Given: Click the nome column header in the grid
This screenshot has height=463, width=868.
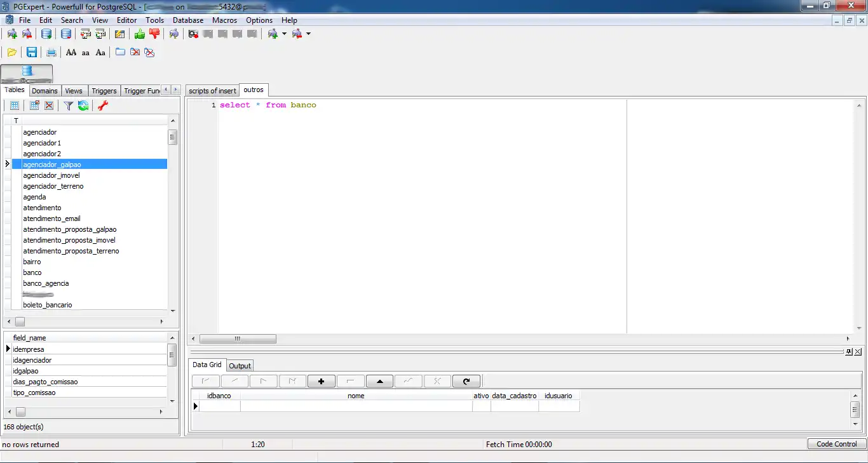Looking at the screenshot, I should click(x=356, y=396).
